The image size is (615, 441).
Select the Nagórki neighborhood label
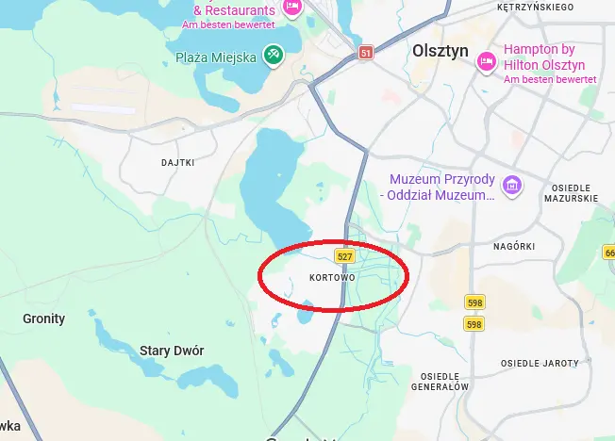click(514, 246)
